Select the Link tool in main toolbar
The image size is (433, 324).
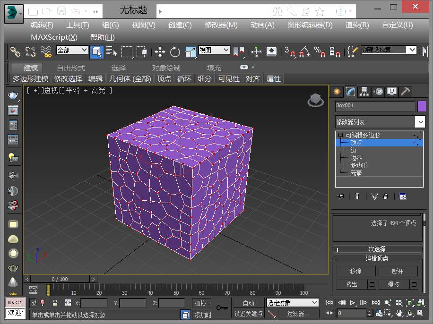[15, 51]
